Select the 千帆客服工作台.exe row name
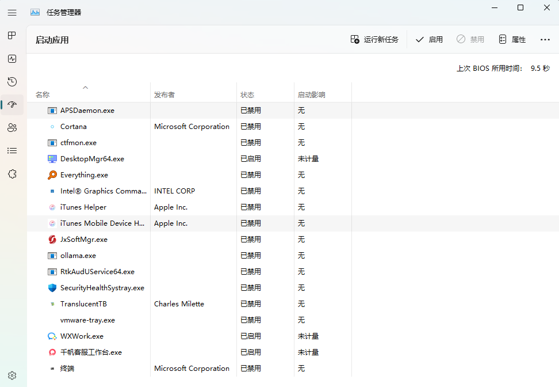Image resolution: width=559 pixels, height=387 pixels. [x=91, y=352]
